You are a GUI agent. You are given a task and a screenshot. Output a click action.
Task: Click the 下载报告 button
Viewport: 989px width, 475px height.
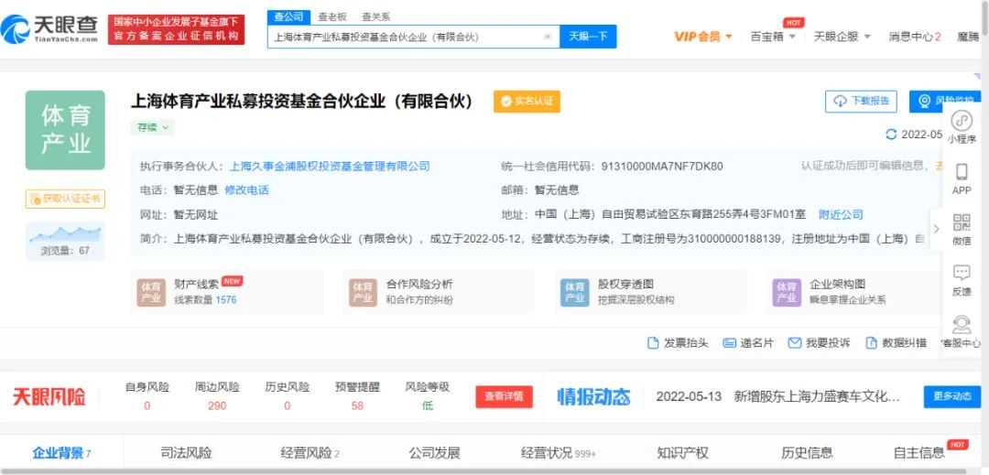tap(861, 101)
